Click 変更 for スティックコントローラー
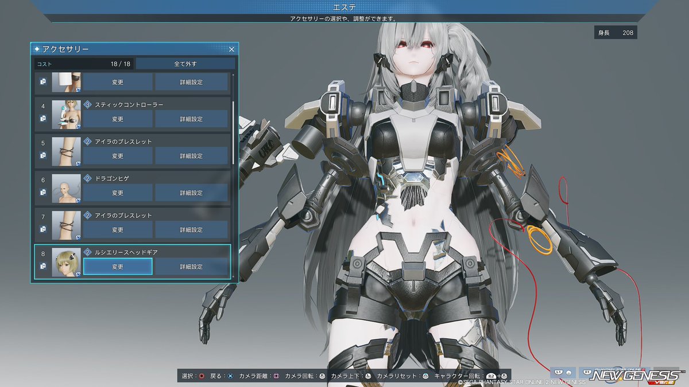This screenshot has width=689, height=387. (x=118, y=119)
